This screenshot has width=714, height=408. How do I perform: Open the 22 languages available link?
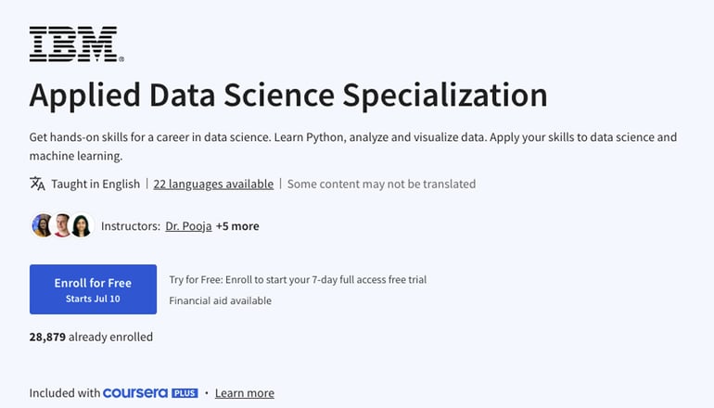point(213,184)
